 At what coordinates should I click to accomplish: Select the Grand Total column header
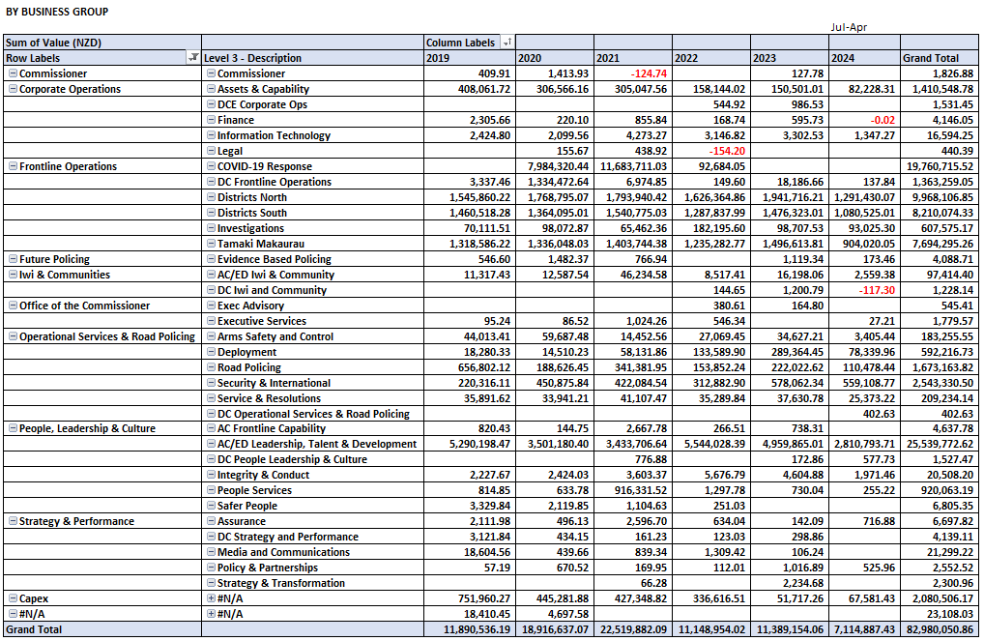938,58
